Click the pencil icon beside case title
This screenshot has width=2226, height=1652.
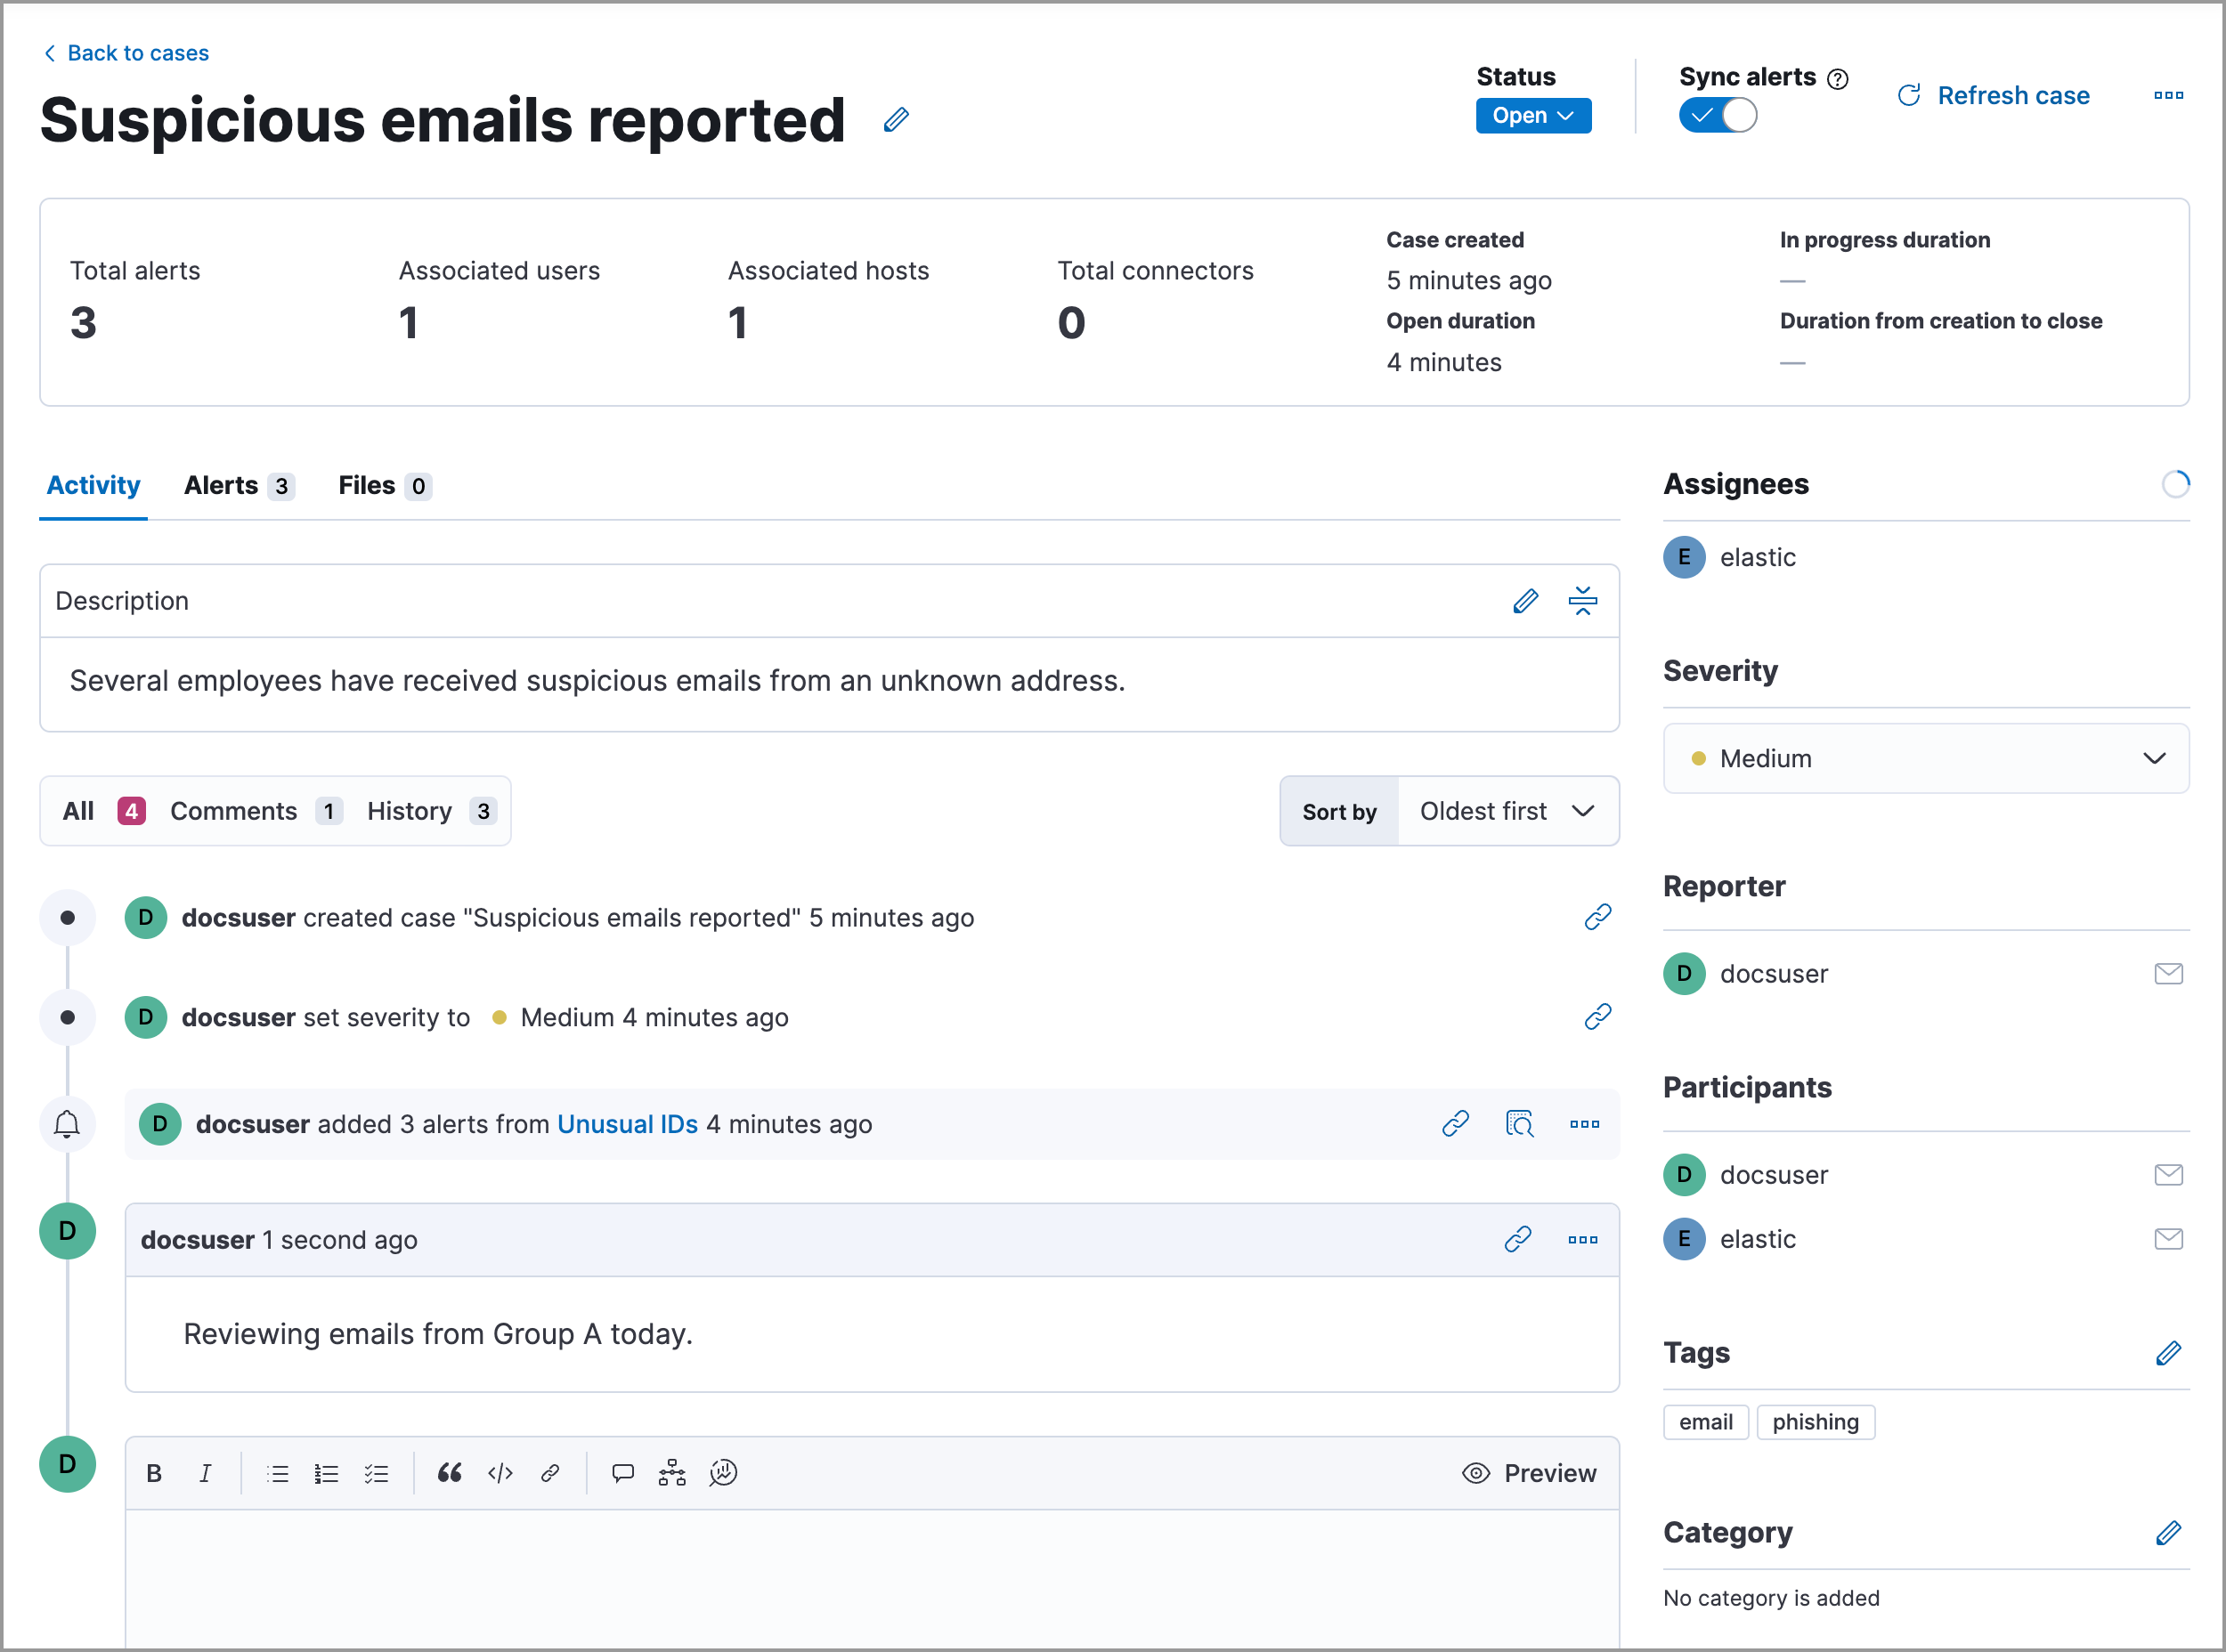[x=896, y=120]
